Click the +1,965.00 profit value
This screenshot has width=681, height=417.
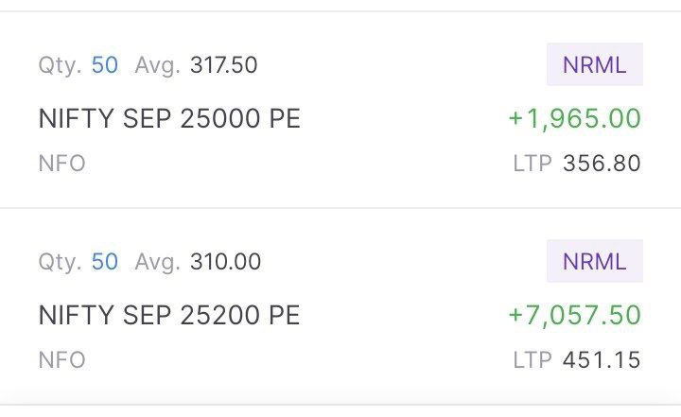tap(574, 119)
